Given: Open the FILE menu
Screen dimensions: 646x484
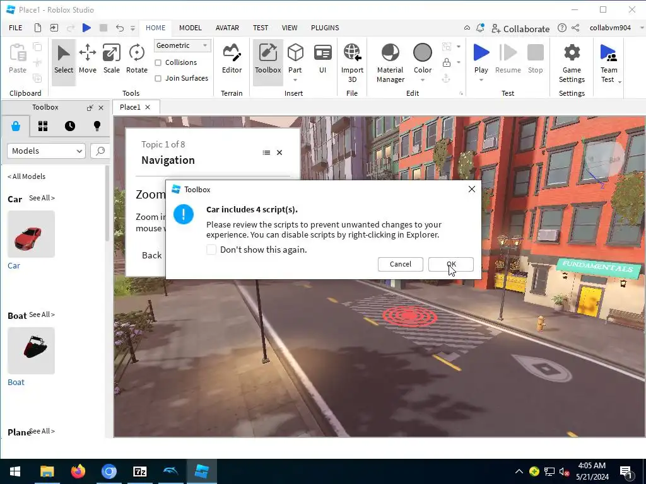Looking at the screenshot, I should tap(16, 28).
